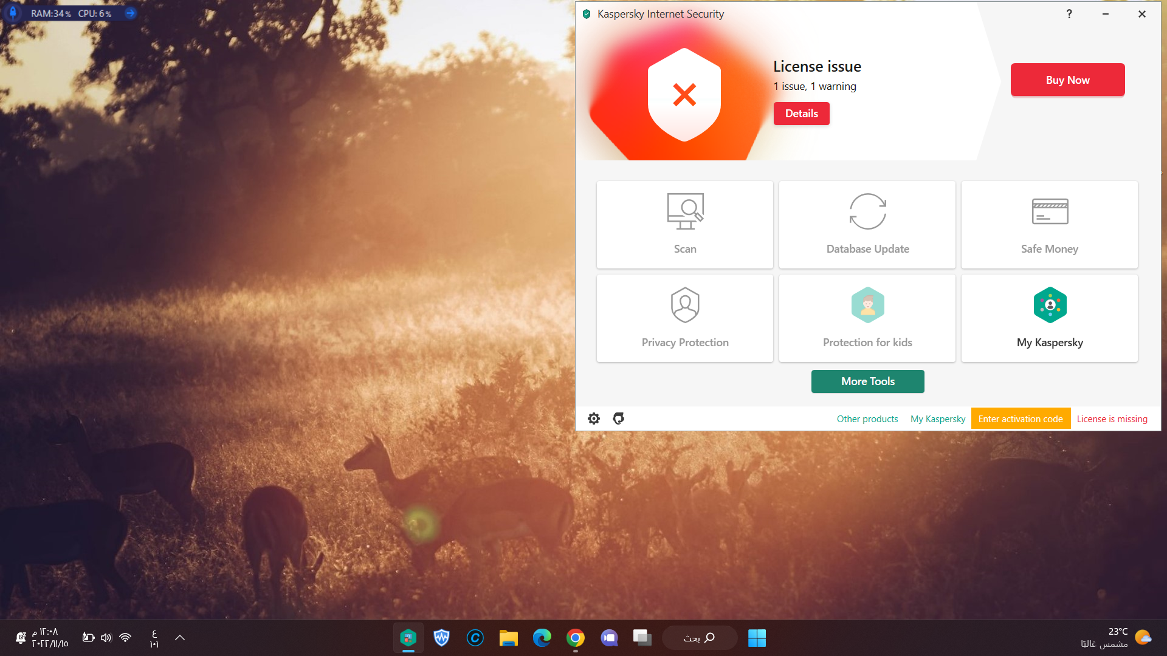This screenshot has height=656, width=1167.
Task: Close the Kaspersky Internet Security window
Action: click(1142, 14)
